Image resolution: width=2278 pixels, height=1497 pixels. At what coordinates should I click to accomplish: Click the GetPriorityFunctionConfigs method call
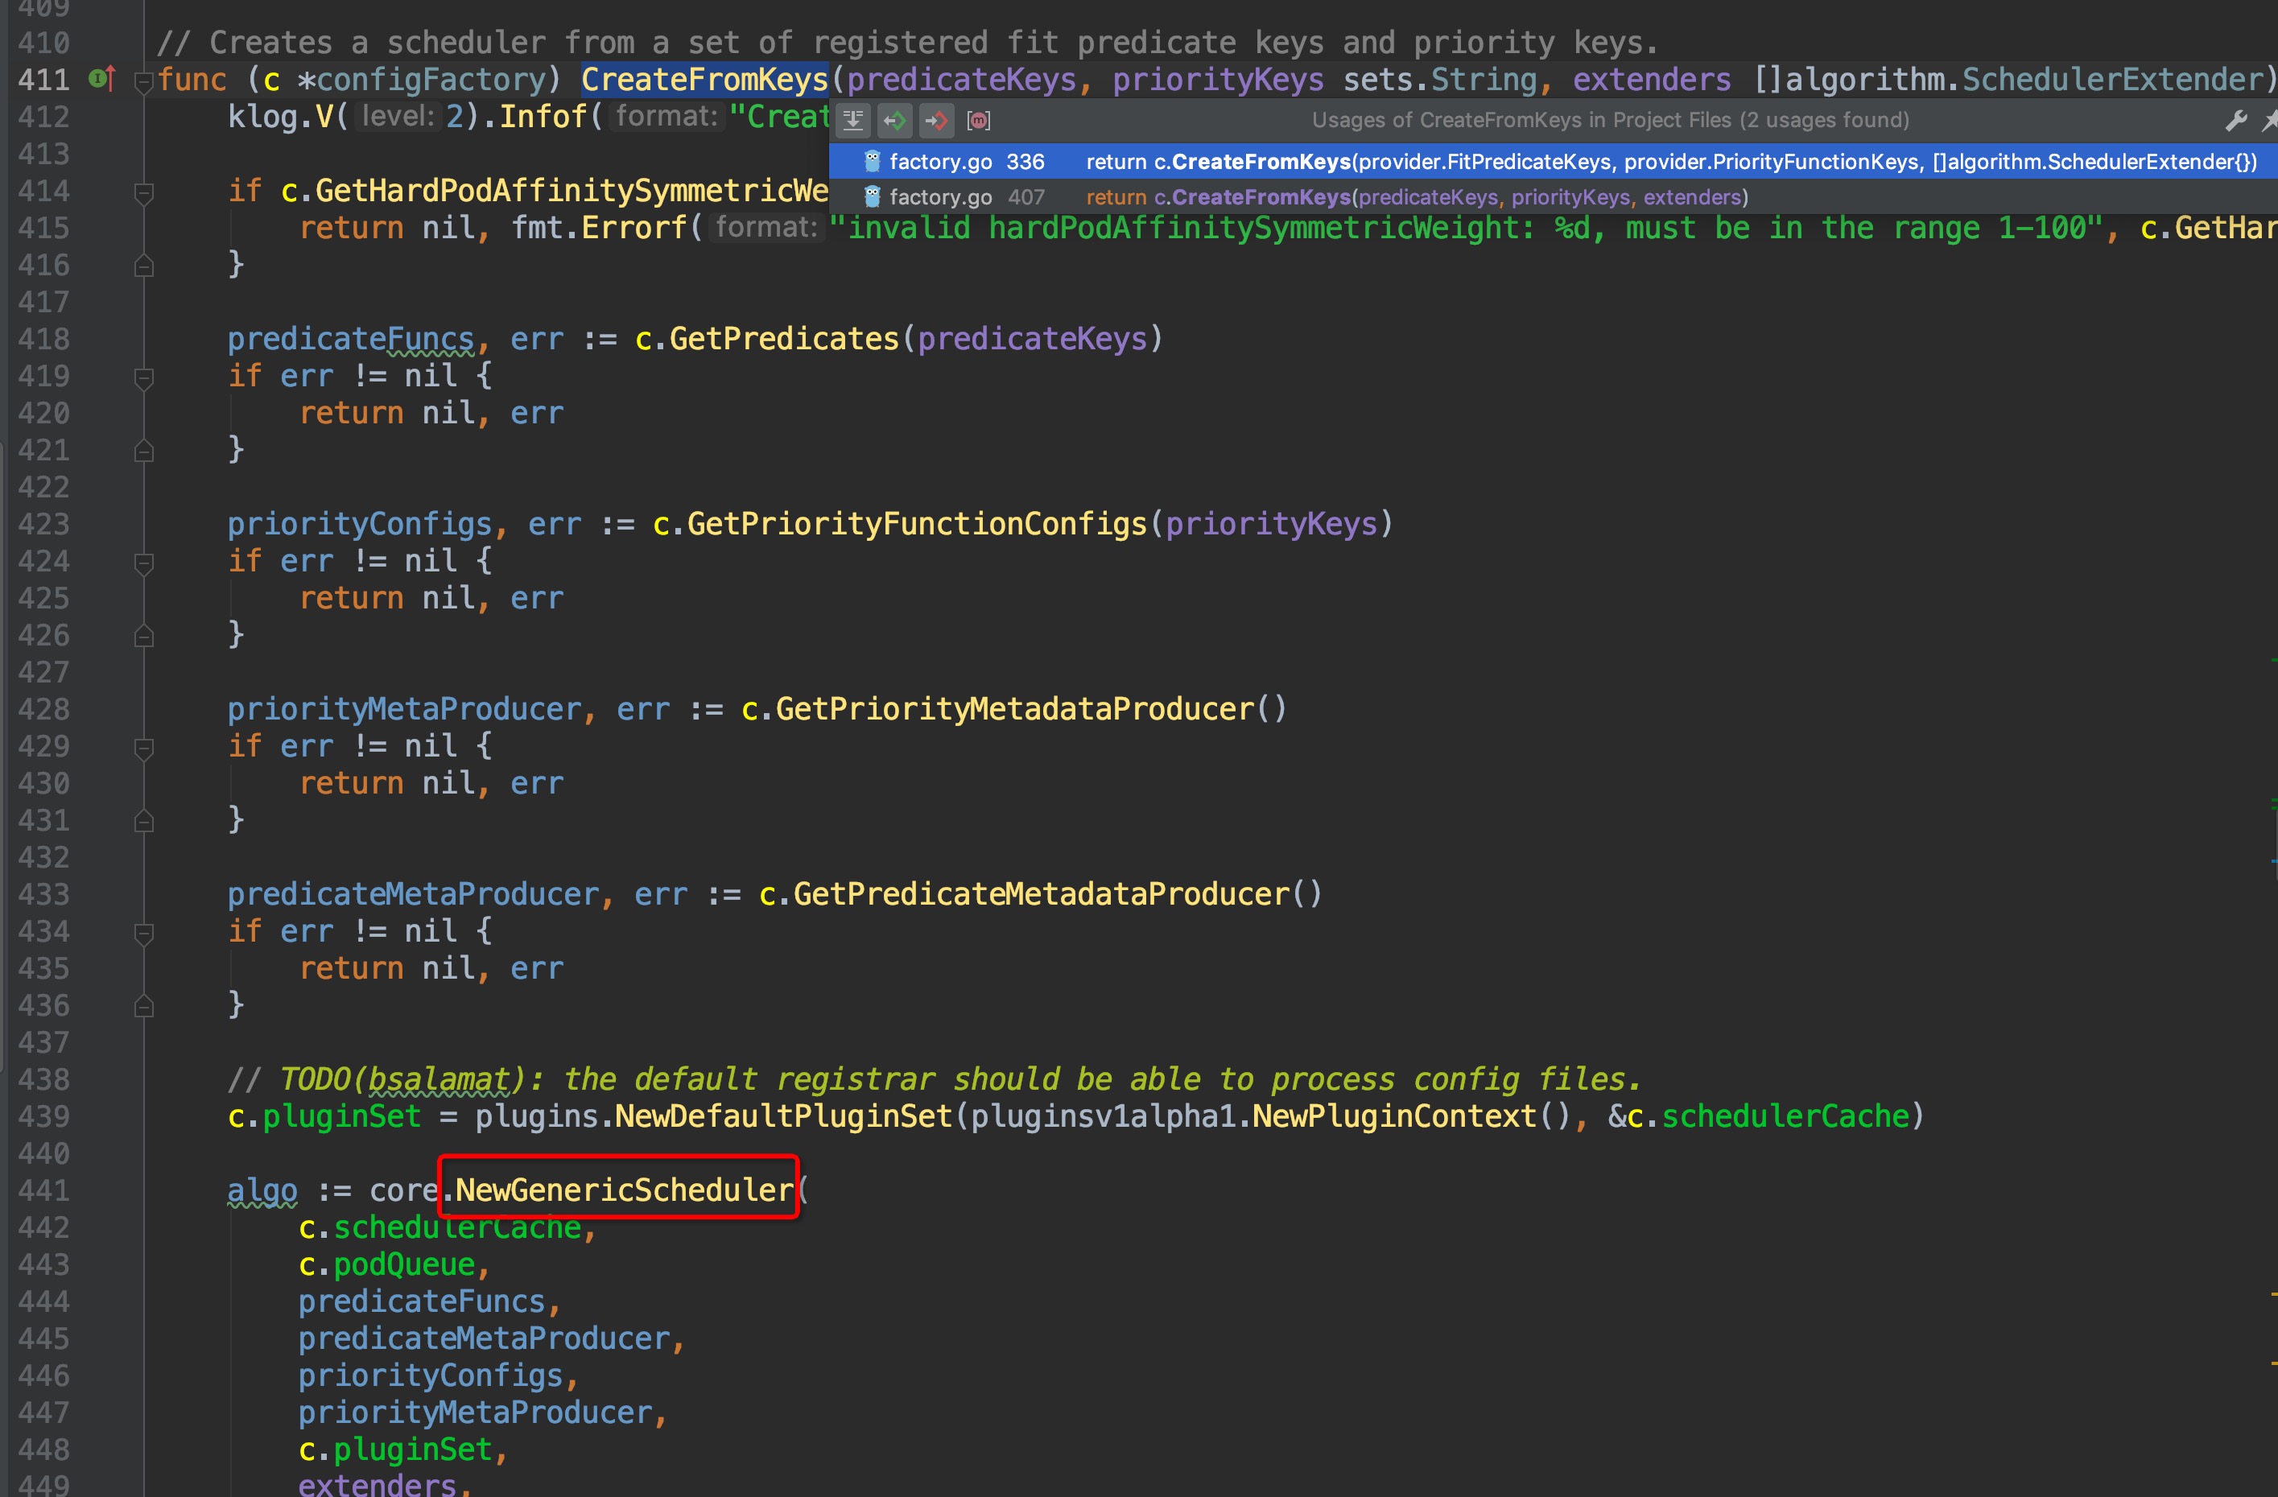click(x=916, y=525)
